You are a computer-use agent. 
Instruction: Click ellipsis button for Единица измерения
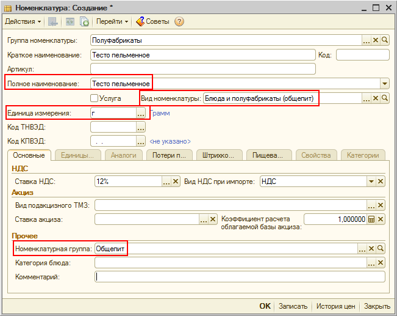pos(141,113)
